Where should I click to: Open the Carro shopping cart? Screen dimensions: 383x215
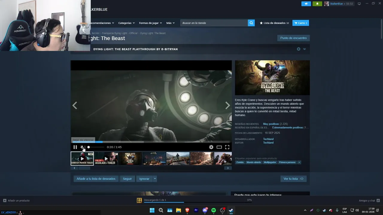point(301,23)
